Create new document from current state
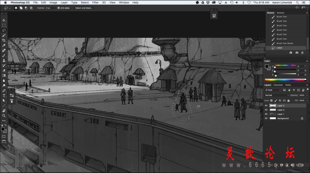Image resolution: width=310 pixels, height=173 pixels. coord(291,53)
